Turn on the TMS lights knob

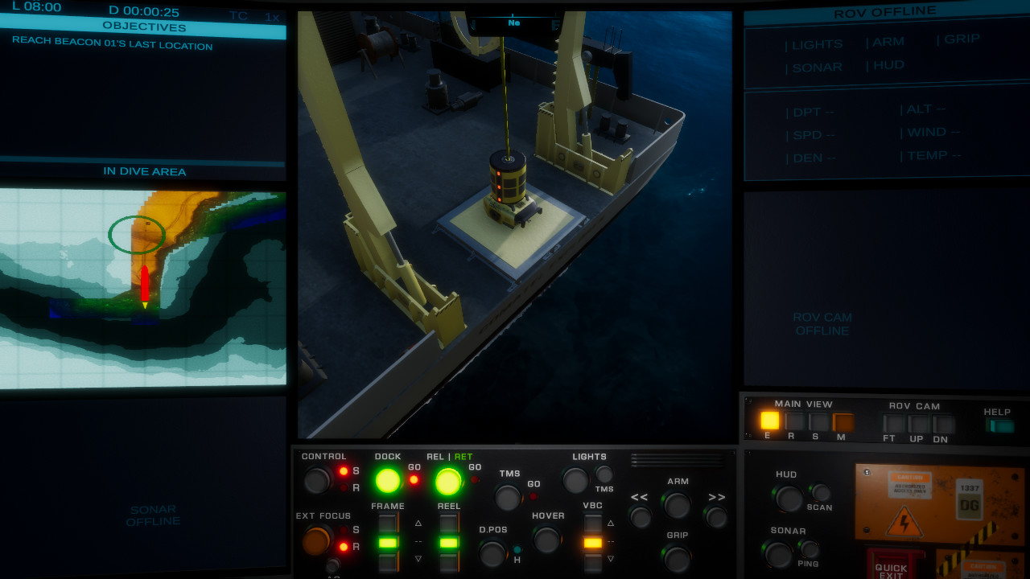tap(604, 474)
